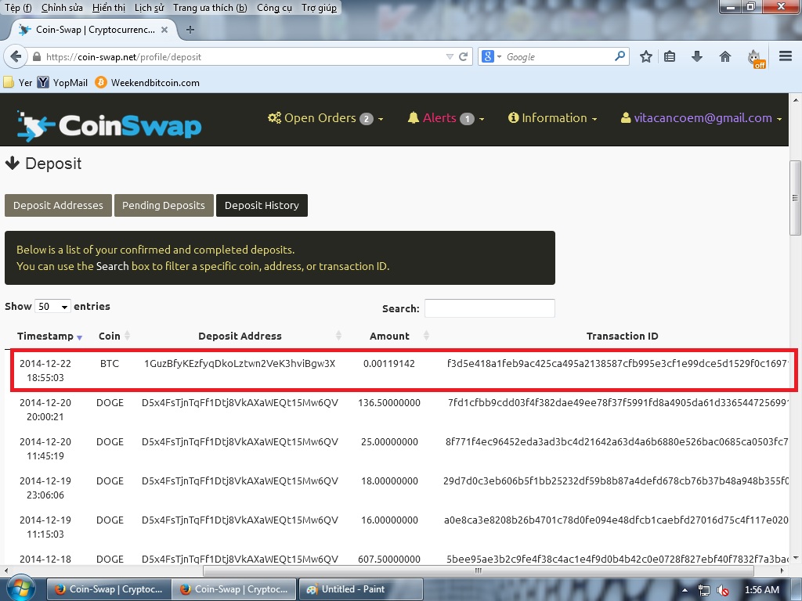Open the Công cụ menu

coord(274,8)
